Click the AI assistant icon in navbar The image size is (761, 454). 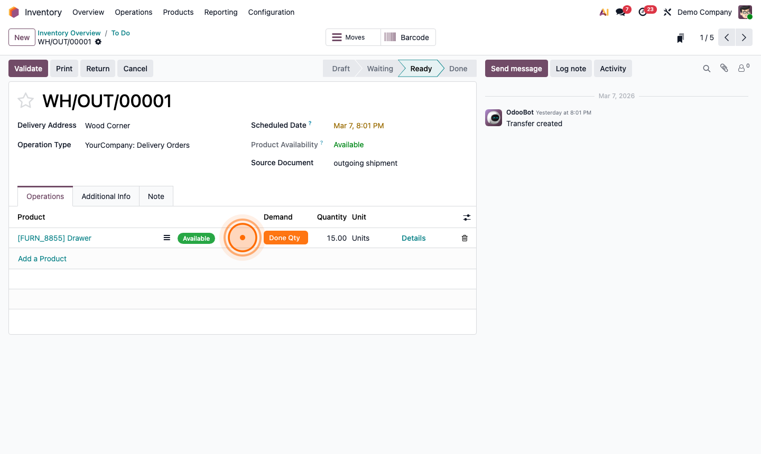coord(604,12)
